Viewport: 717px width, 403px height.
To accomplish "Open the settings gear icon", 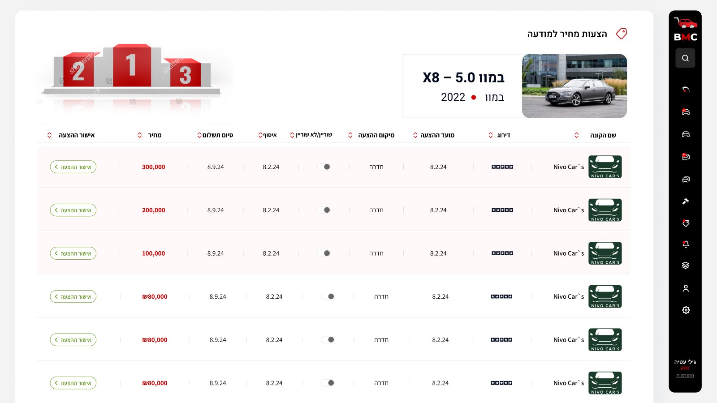I will (x=686, y=310).
